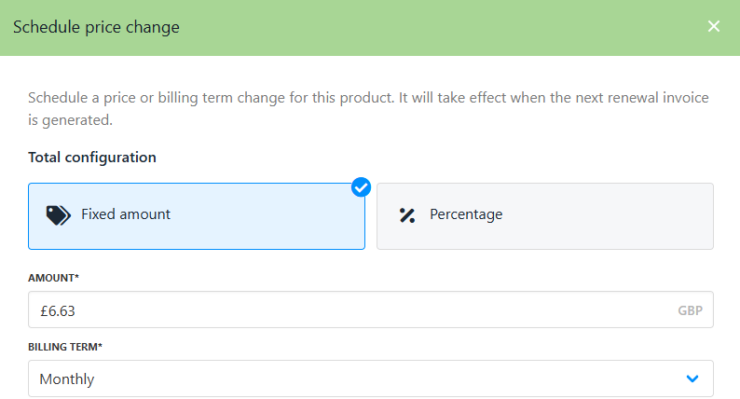Click into the Amount input field
This screenshot has height=399, width=740.
(371, 310)
